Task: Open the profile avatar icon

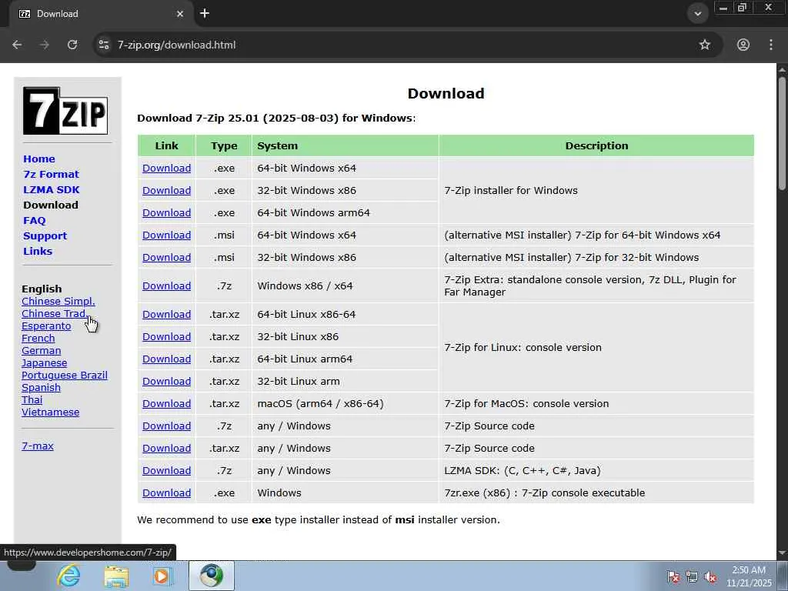Action: click(x=743, y=45)
